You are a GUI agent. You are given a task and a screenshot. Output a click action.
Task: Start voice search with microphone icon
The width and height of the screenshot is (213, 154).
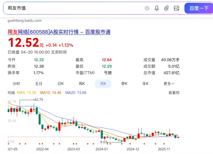pyautogui.click(x=157, y=8)
